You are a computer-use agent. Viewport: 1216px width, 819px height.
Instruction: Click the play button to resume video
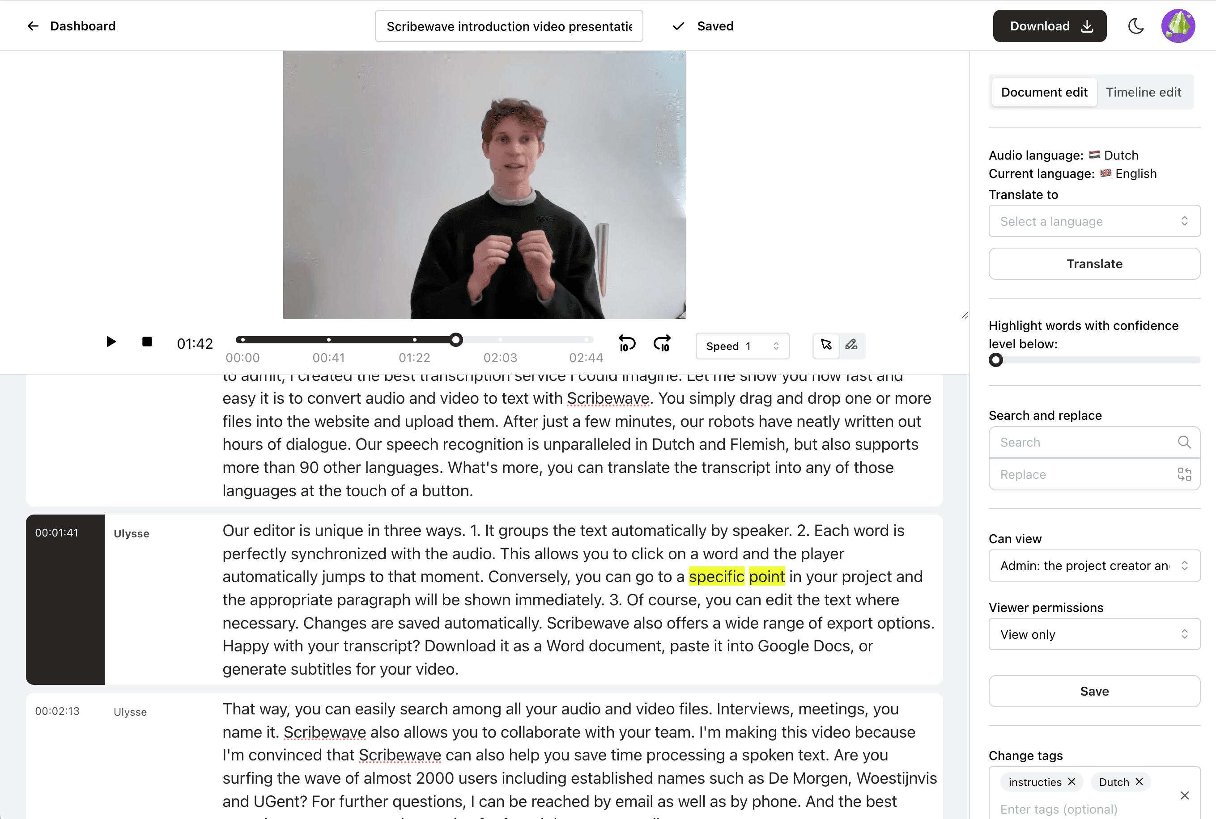111,342
